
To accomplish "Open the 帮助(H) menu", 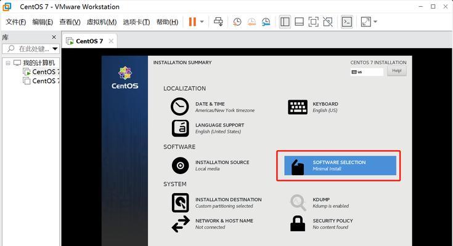I will [167, 22].
